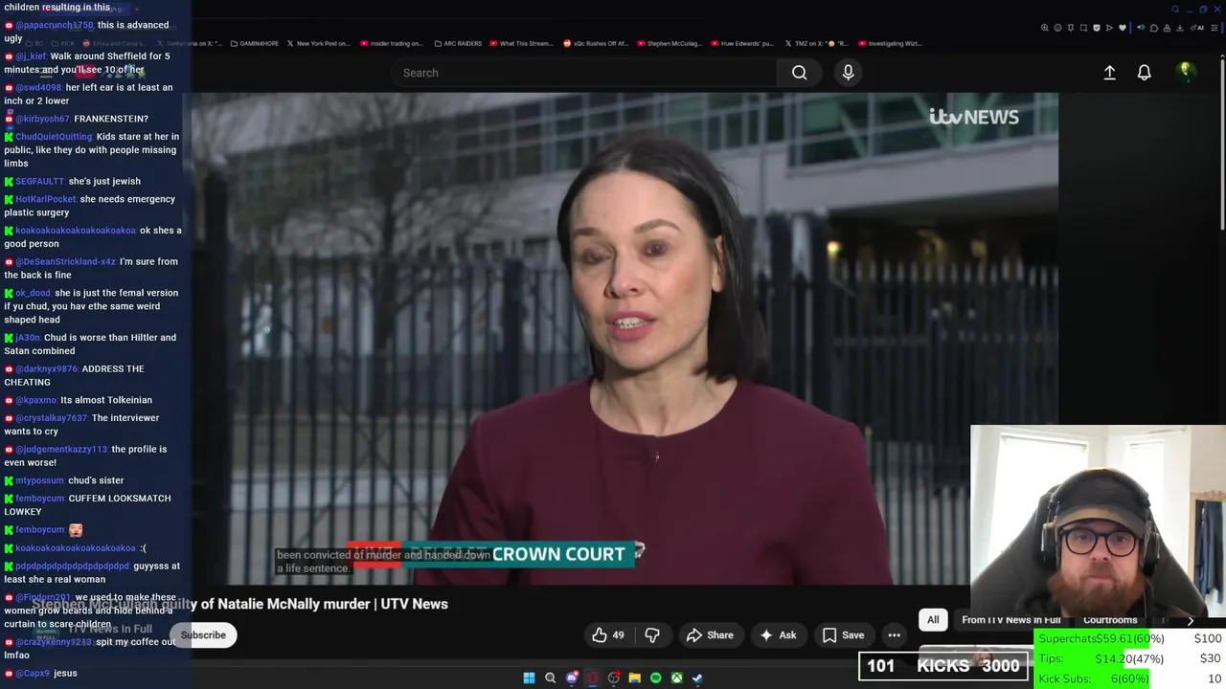Click the shield ad-blocker icon in toolbar

(x=1097, y=28)
